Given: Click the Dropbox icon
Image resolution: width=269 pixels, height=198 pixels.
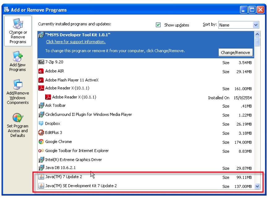Looking at the screenshot, I should pos(41,123).
